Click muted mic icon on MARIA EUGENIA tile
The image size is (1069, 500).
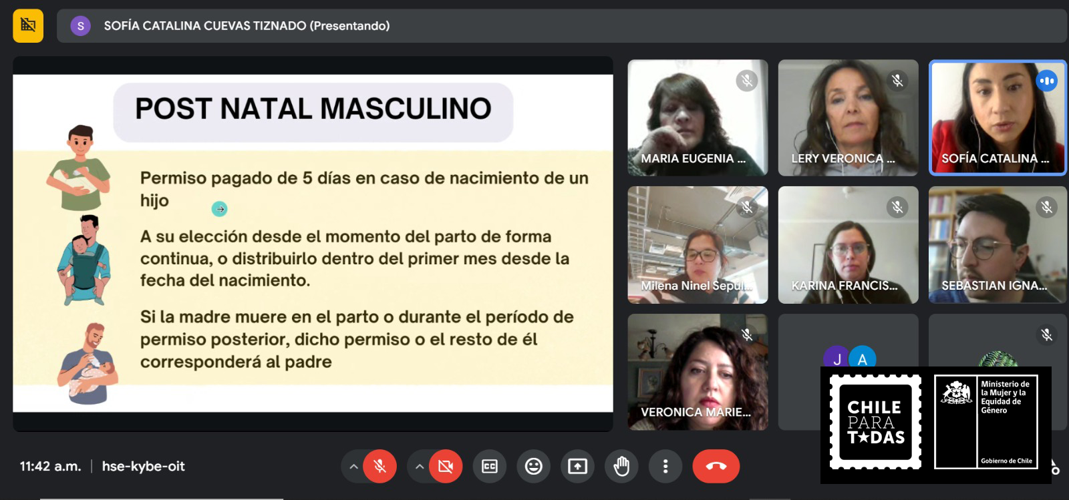pyautogui.click(x=747, y=81)
